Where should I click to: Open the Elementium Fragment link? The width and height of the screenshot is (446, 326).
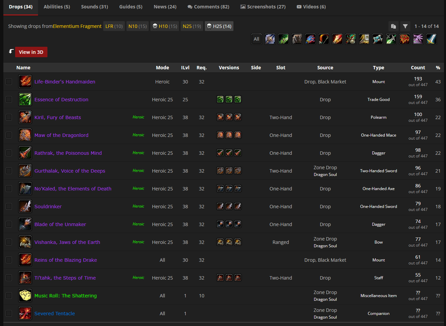point(77,26)
